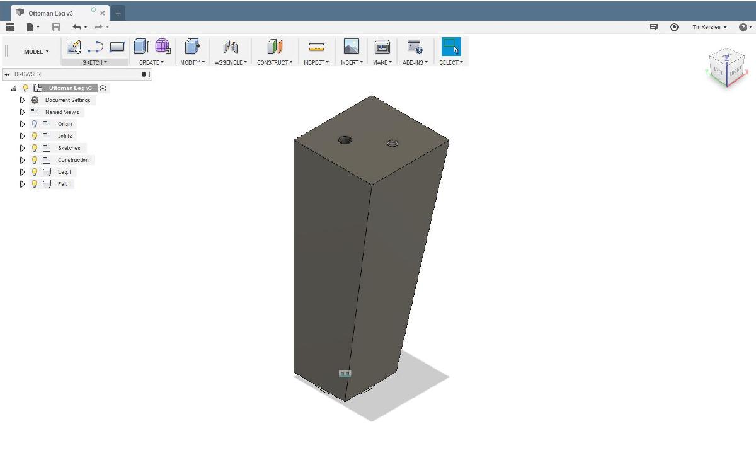The width and height of the screenshot is (756, 470).
Task: Open the Help question mark icon
Action: (x=743, y=27)
